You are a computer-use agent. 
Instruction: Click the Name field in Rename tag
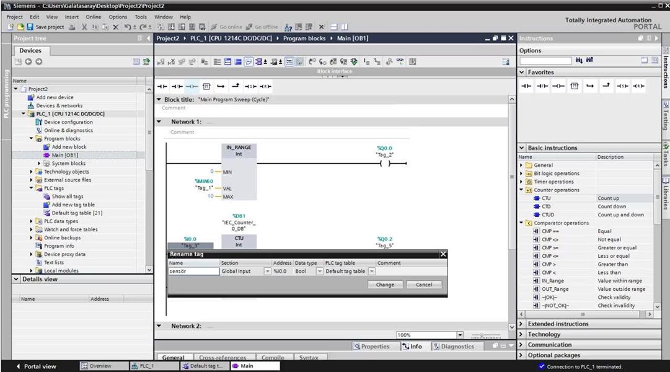coord(194,271)
